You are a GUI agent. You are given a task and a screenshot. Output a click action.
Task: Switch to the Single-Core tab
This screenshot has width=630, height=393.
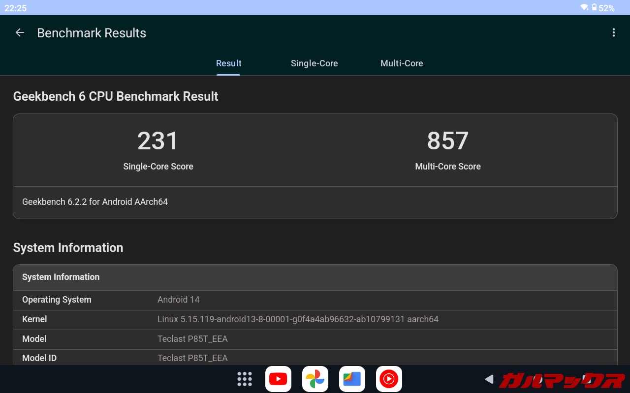click(x=314, y=63)
